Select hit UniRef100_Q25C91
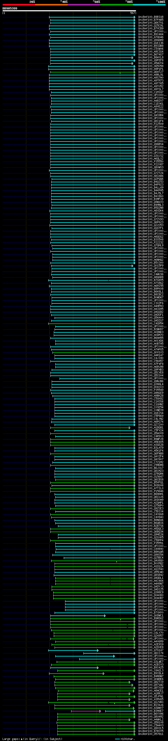168x741 pixels. click(150, 25)
